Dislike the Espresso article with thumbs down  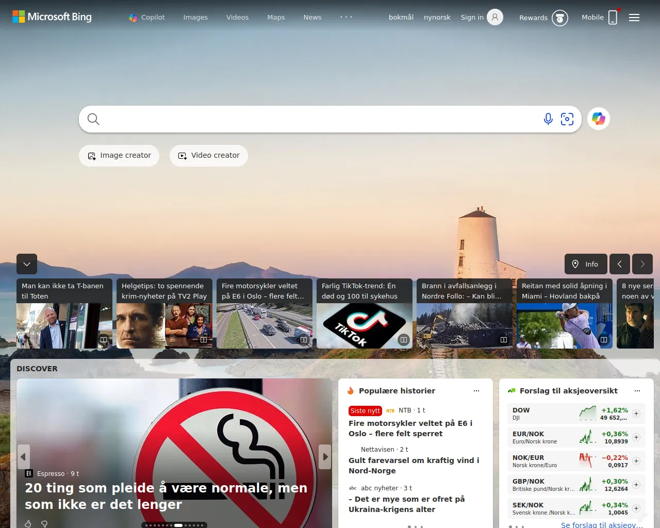44,524
